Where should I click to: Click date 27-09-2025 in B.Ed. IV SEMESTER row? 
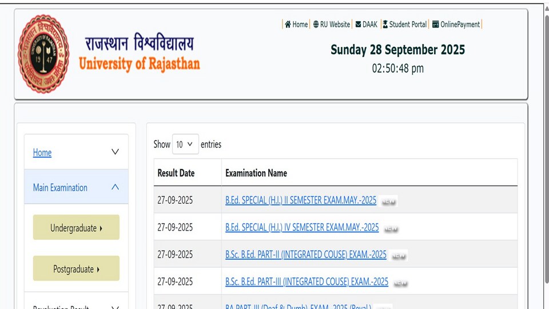(175, 227)
